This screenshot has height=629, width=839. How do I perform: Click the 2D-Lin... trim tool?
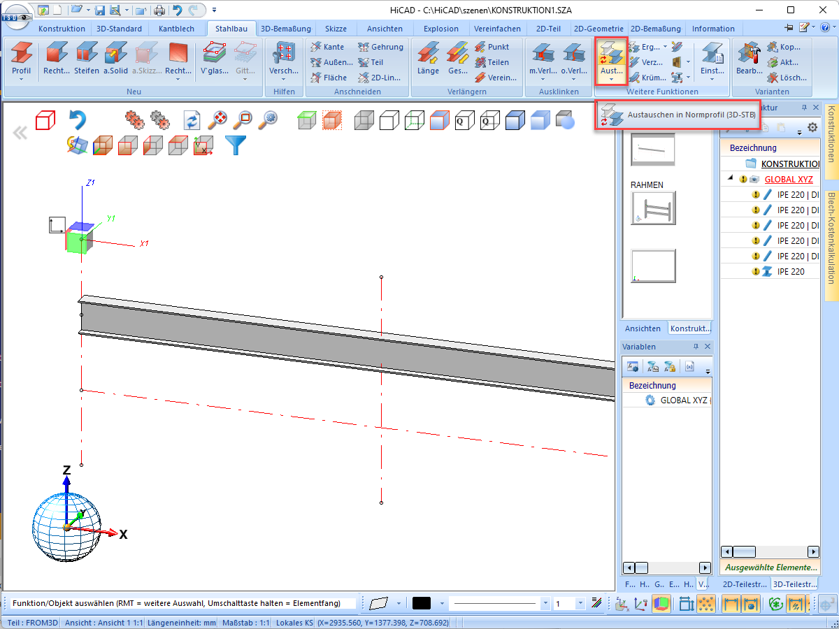point(381,78)
